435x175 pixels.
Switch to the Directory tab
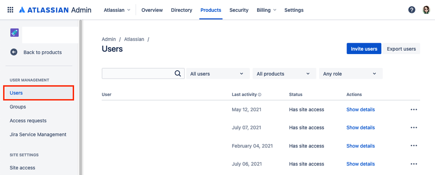point(181,10)
